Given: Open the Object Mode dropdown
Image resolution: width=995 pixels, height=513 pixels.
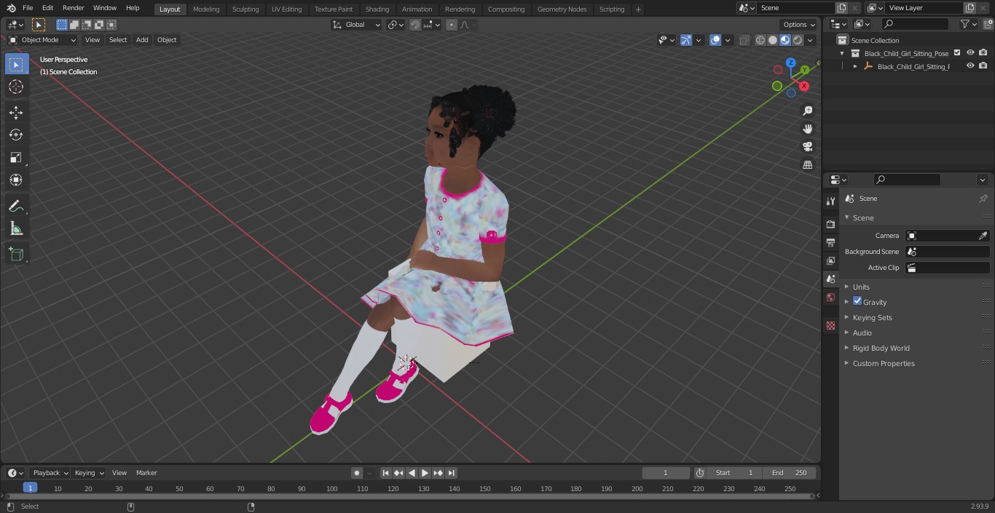Looking at the screenshot, I should tap(42, 40).
